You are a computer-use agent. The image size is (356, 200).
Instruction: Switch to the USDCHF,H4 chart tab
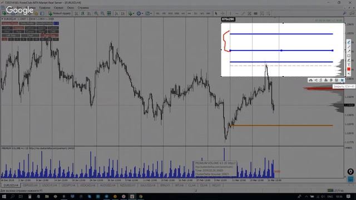coord(50,185)
